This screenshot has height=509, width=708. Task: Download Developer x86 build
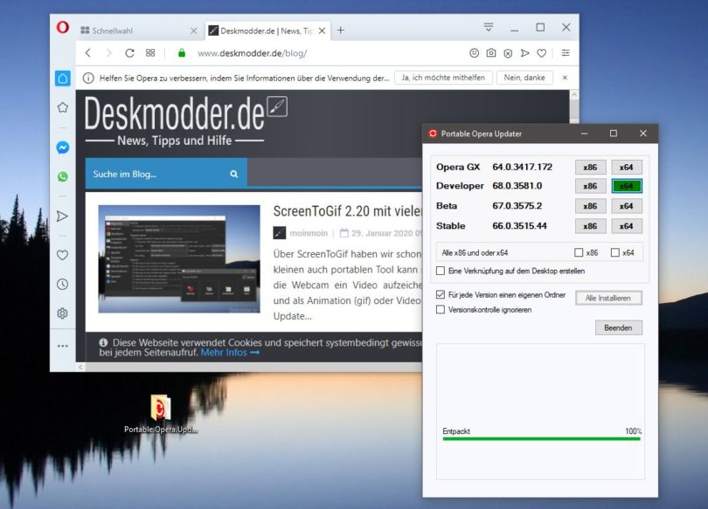(590, 186)
